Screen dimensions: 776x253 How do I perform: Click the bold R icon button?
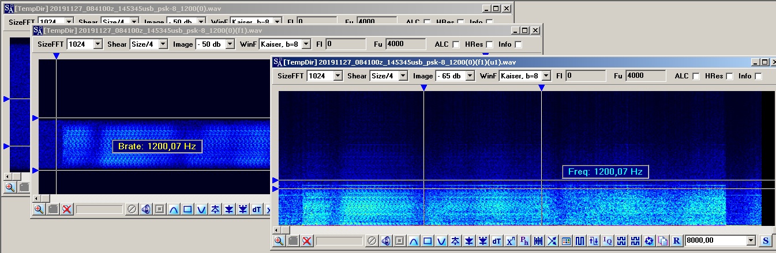coord(677,241)
